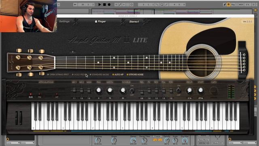
Task: Click the RES.R knob
Action: (x=189, y=90)
